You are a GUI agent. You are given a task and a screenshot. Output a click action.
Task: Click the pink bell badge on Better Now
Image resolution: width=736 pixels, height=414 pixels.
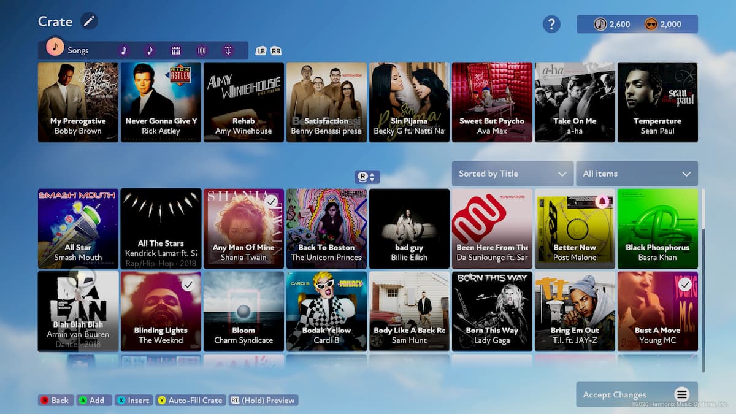click(x=602, y=201)
